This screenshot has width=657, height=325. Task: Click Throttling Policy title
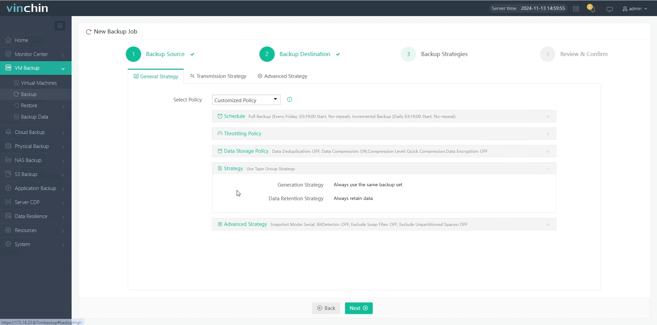243,134
